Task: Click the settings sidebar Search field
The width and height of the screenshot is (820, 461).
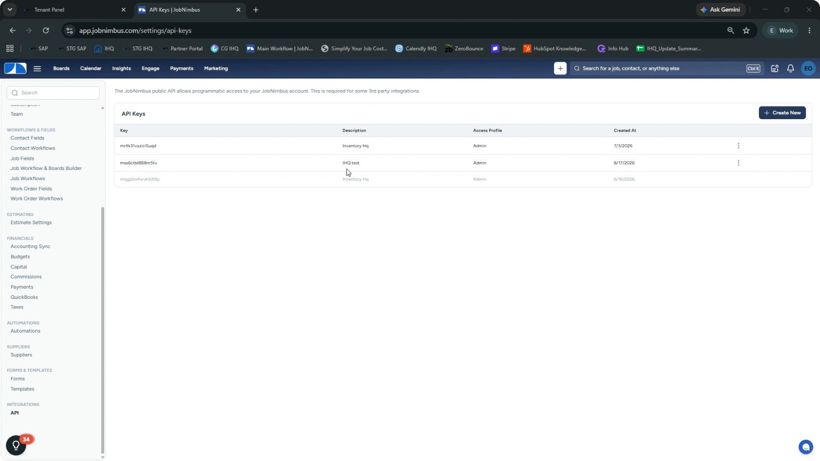Action: pos(53,92)
